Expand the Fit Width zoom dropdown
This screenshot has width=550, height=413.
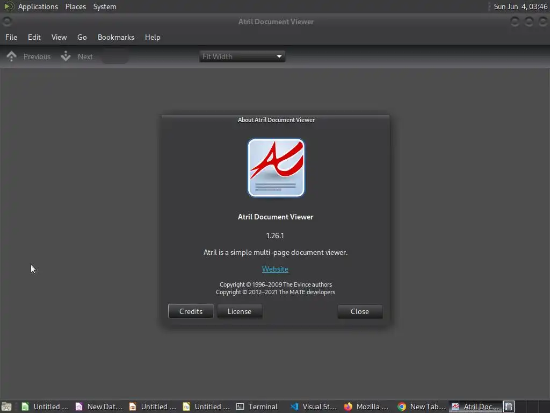(x=242, y=56)
